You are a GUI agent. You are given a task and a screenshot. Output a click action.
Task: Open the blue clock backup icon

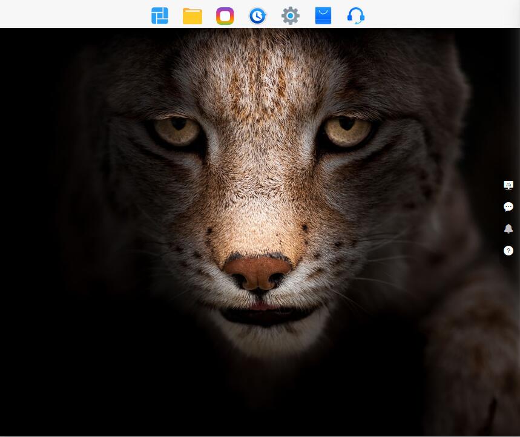click(257, 16)
